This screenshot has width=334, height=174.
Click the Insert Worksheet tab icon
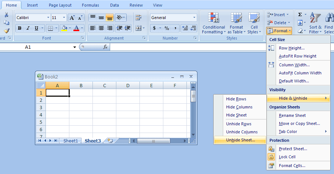click(109, 141)
